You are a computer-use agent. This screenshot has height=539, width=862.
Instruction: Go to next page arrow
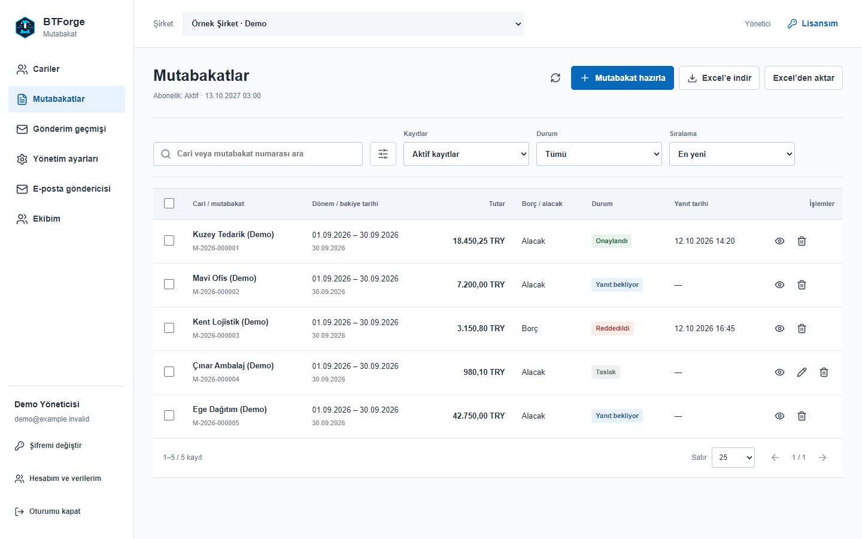(x=822, y=458)
